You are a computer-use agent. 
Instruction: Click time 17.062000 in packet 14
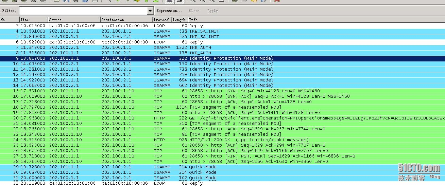pyautogui.click(x=33, y=86)
